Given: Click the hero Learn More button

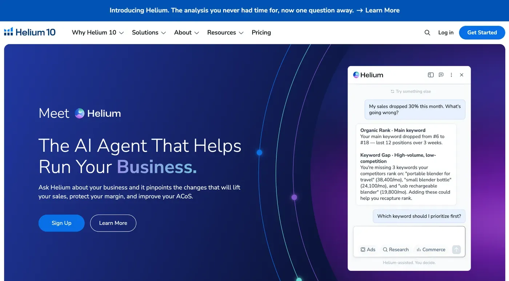Looking at the screenshot, I should [113, 223].
